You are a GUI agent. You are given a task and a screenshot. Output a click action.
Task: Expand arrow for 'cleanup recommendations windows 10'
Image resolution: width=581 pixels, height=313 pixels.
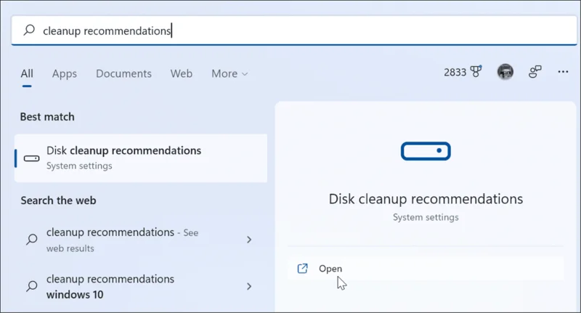pos(249,286)
